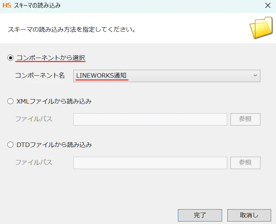
Task: Click 参照 button for XML file
Action: (x=245, y=119)
